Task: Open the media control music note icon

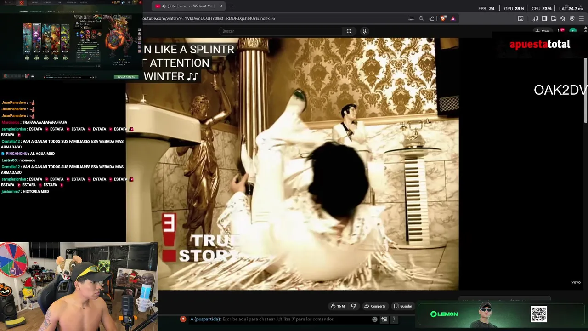Action: coord(535,18)
